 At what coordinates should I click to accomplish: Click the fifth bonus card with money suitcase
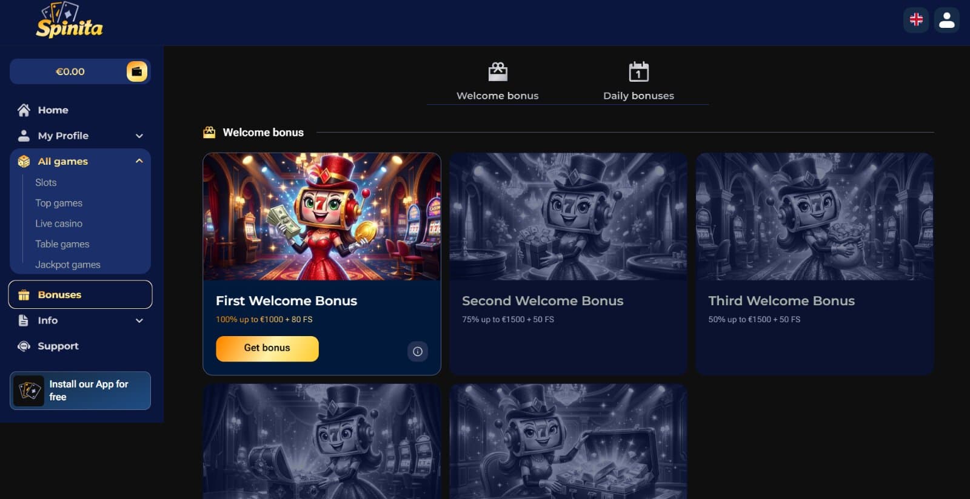pyautogui.click(x=568, y=441)
